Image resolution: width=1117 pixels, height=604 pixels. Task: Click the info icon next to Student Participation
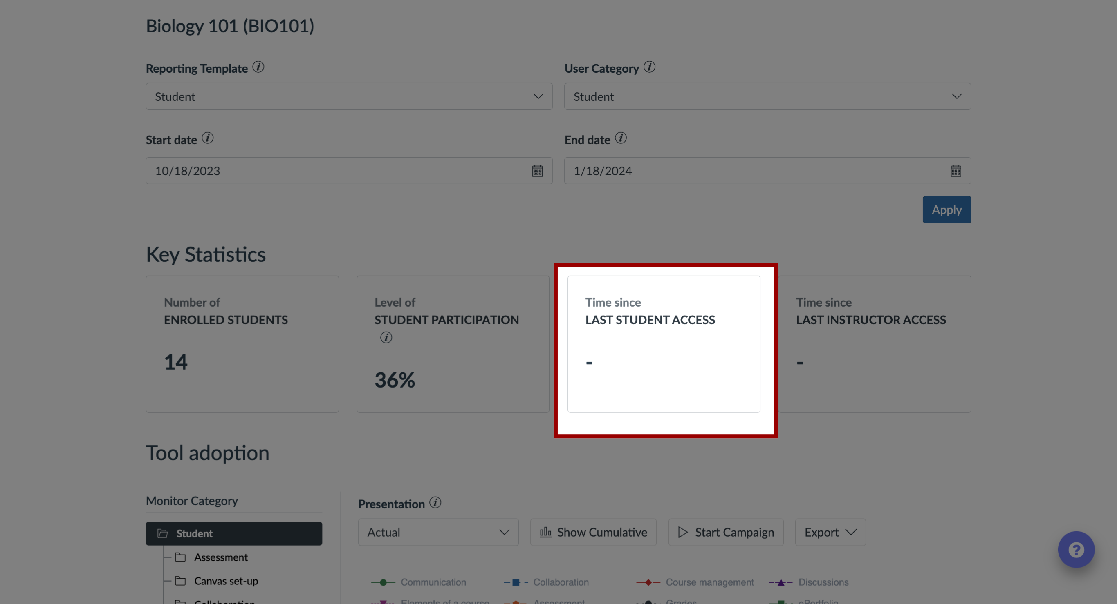point(386,337)
